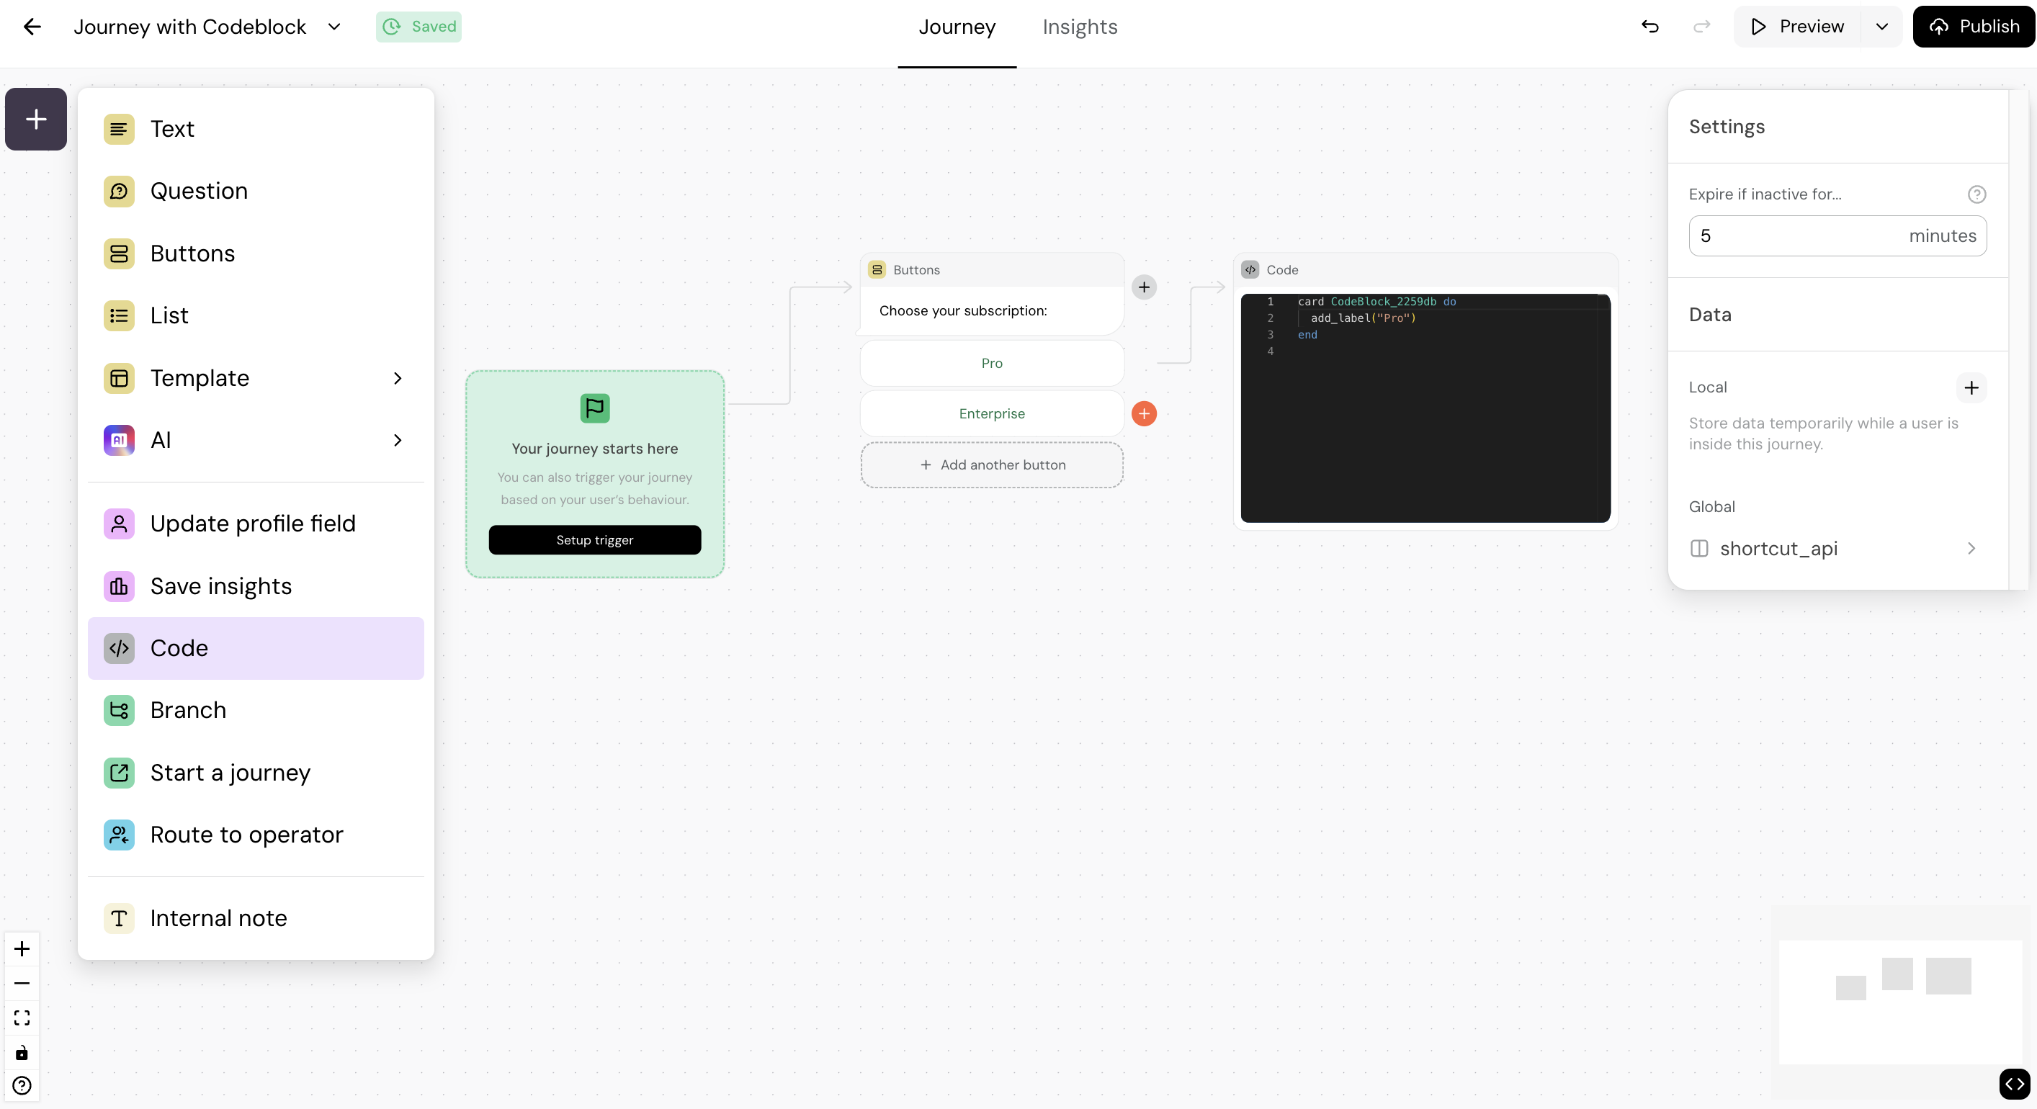Select the List block icon
2037x1109 pixels.
coord(119,316)
